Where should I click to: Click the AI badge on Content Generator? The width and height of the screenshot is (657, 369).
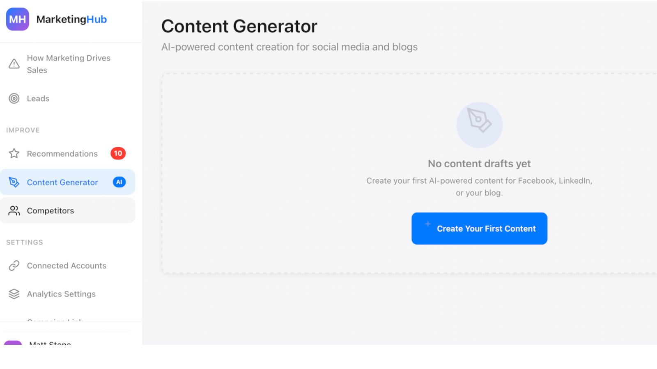[119, 182]
